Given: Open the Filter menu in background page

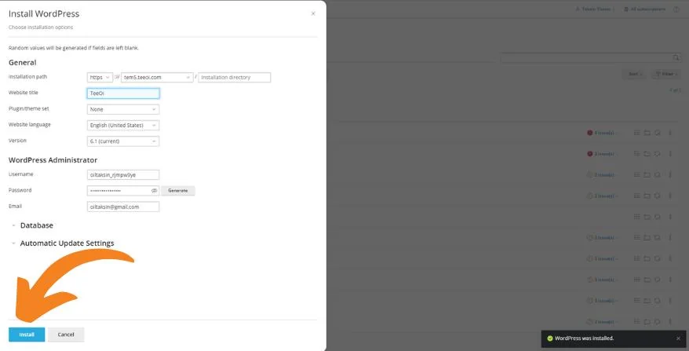Looking at the screenshot, I should [x=666, y=74].
